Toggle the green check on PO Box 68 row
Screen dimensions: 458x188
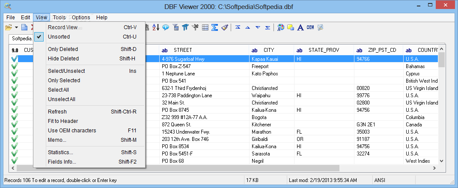14,161
